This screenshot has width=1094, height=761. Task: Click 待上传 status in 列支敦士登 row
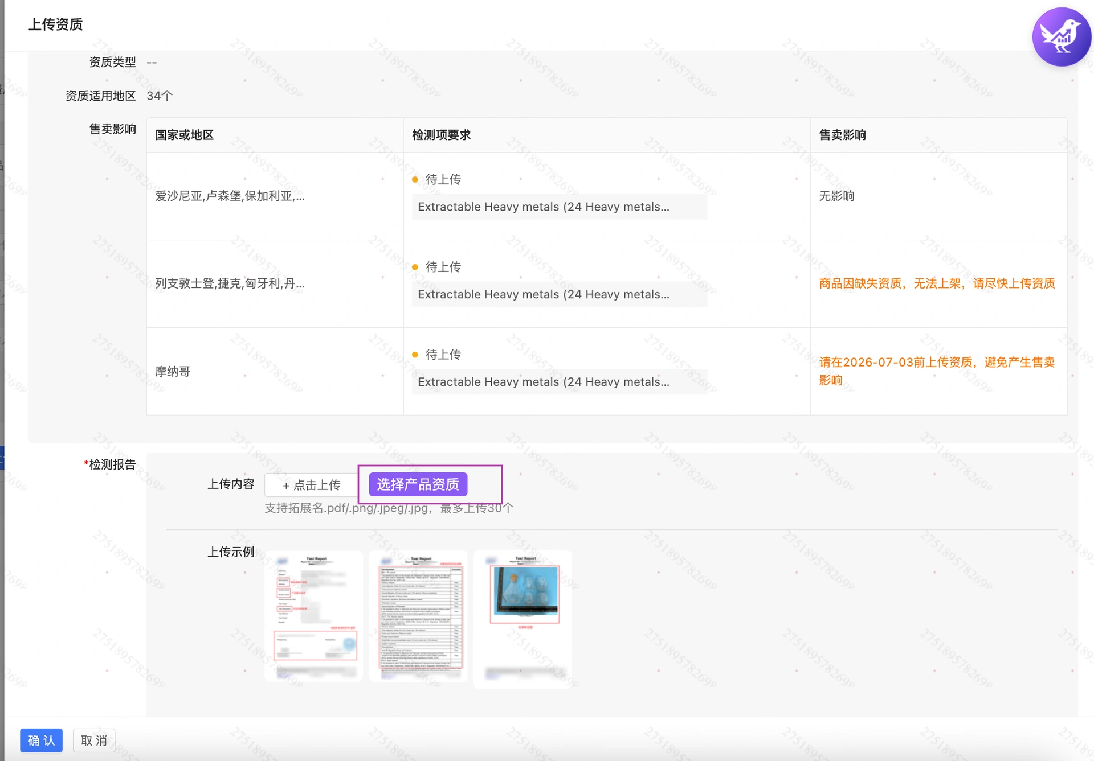tap(443, 267)
